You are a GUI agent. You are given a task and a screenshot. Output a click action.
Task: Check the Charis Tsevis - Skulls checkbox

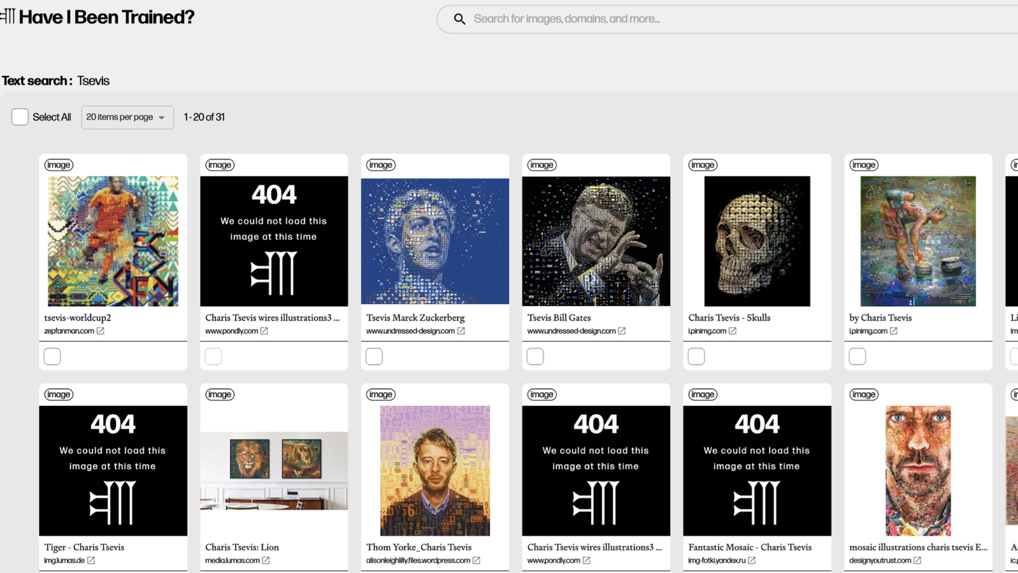pos(696,356)
